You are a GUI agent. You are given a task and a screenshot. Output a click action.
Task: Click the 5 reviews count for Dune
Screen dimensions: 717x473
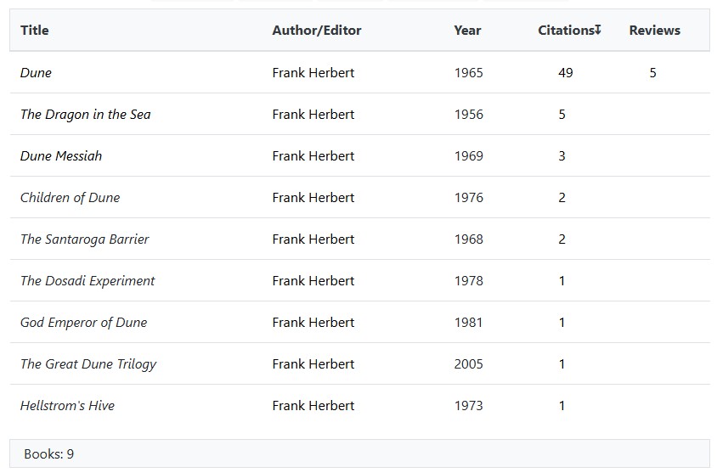[652, 73]
